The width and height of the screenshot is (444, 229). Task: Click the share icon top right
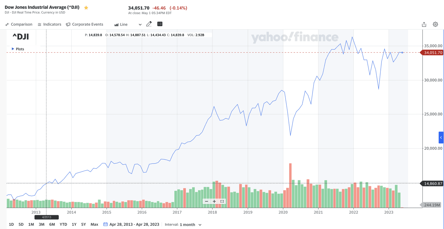point(424,24)
